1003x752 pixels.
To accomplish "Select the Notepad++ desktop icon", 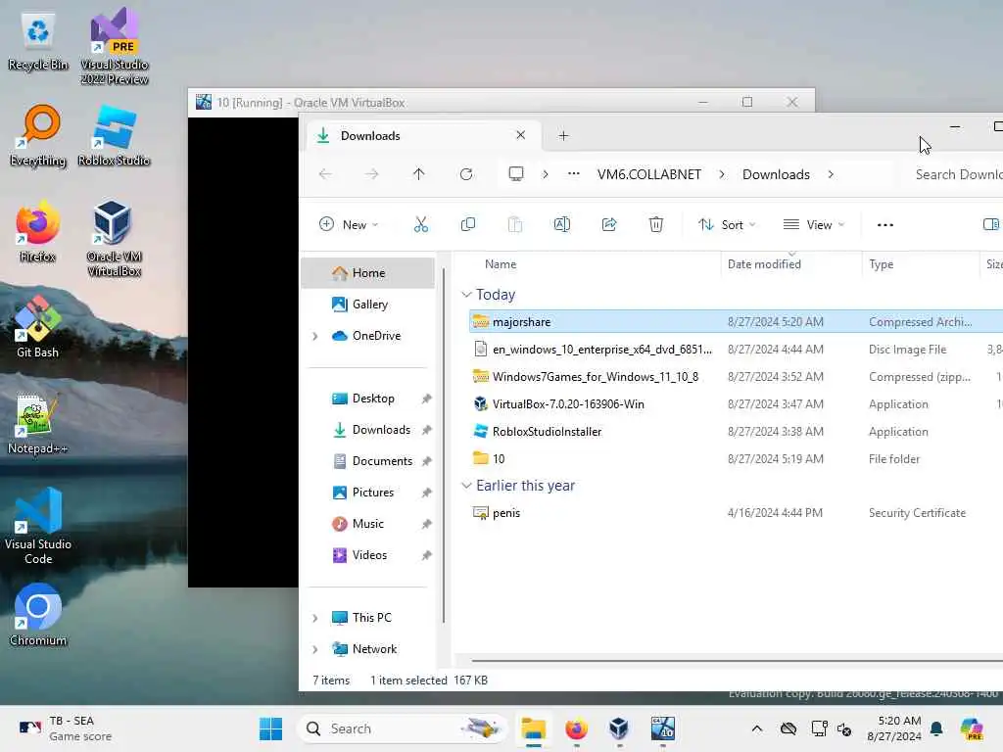I will click(x=38, y=423).
